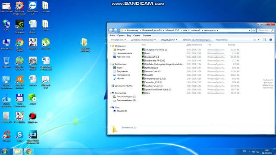Select the uTorrent desktop shortcut
This screenshot has height=155, width=276.
point(46,43)
